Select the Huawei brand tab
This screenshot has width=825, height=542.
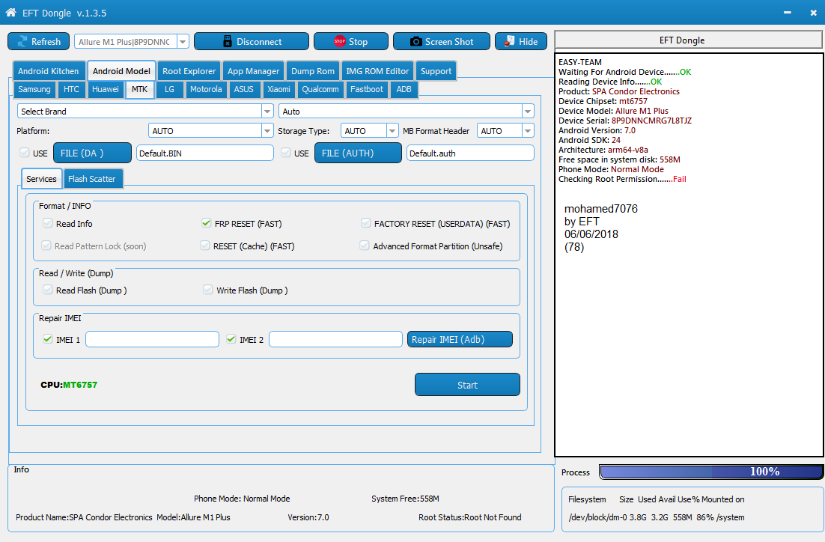tap(106, 89)
